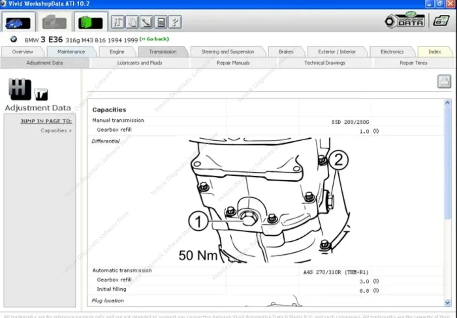Open the Electronics tab
This screenshot has height=318, width=457.
point(393,52)
